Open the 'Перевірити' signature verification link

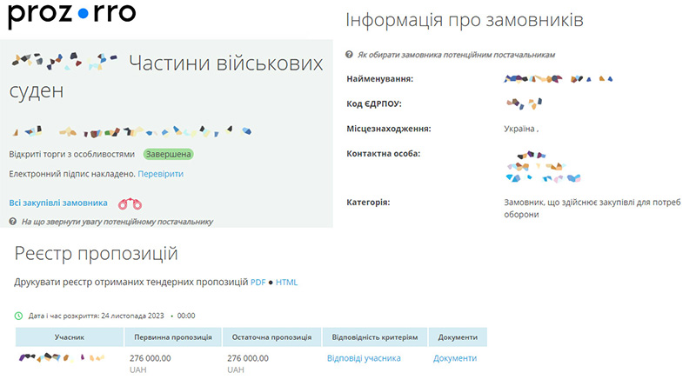coord(160,174)
